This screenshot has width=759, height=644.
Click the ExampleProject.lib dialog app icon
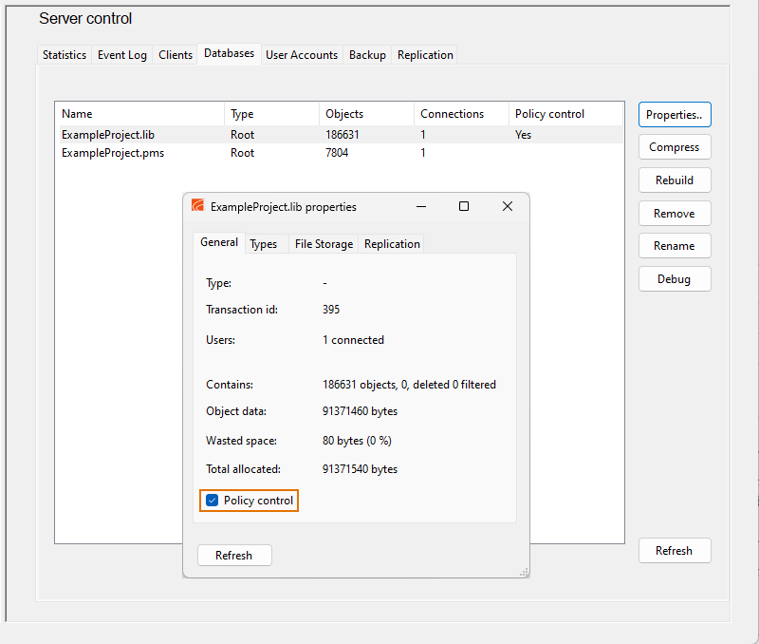[198, 206]
